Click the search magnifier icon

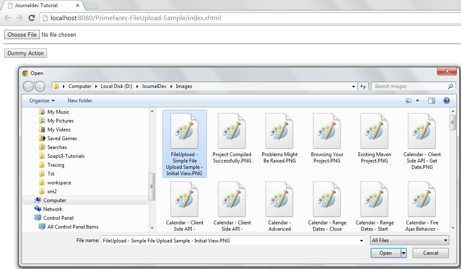coord(451,86)
